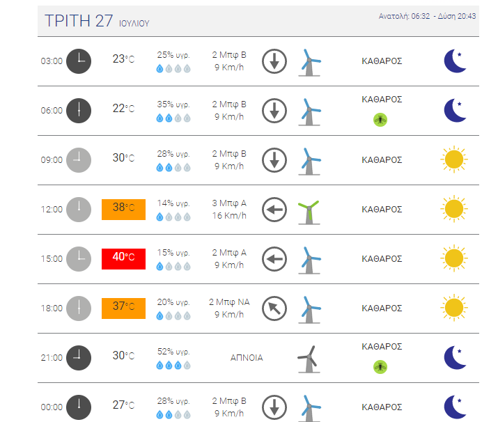This screenshot has width=498, height=422.
Task: Click the 3 Μπφ Α wind text
Action: click(230, 203)
